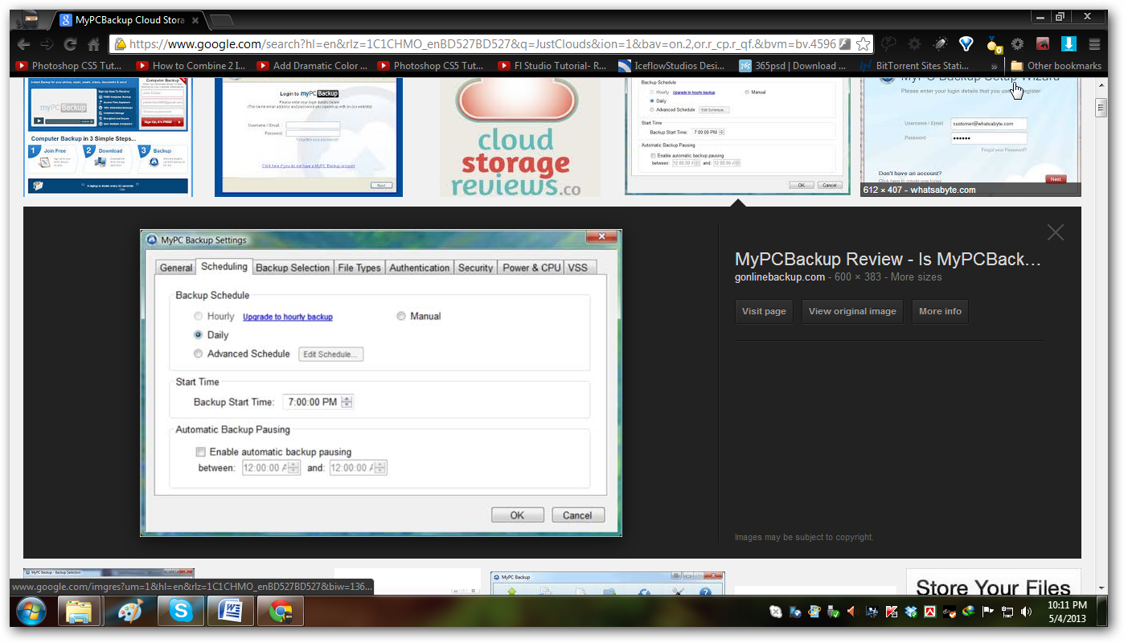Open Windows Explorer from the taskbar
The height and width of the screenshot is (643, 1124).
[79, 612]
